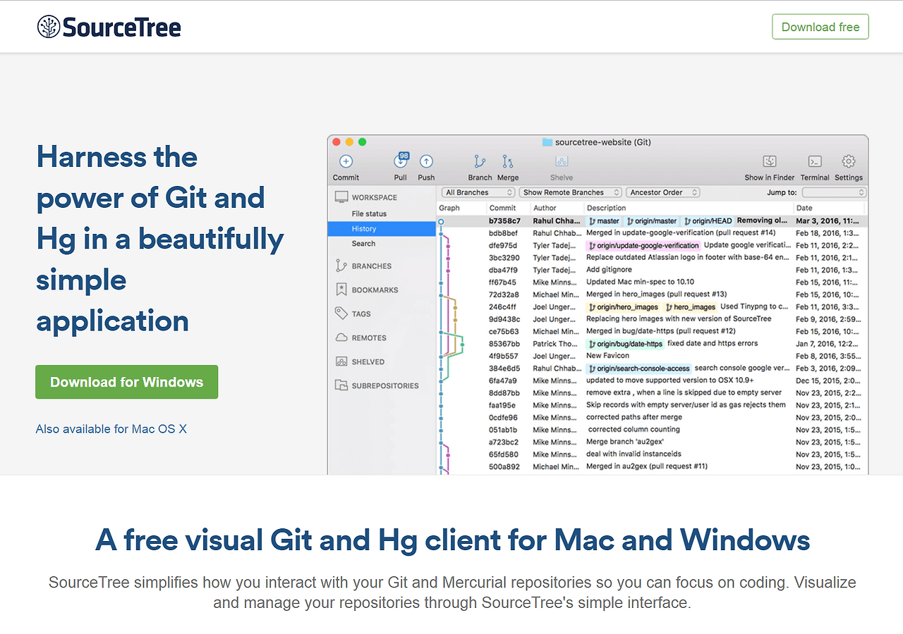This screenshot has width=903, height=634.
Task: Click the master branch label
Action: tap(604, 221)
